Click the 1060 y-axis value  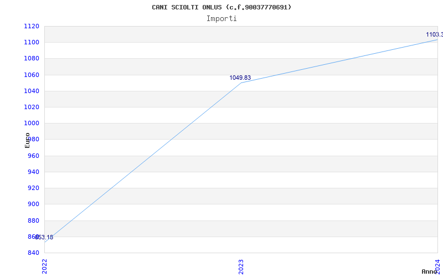tap(32, 75)
